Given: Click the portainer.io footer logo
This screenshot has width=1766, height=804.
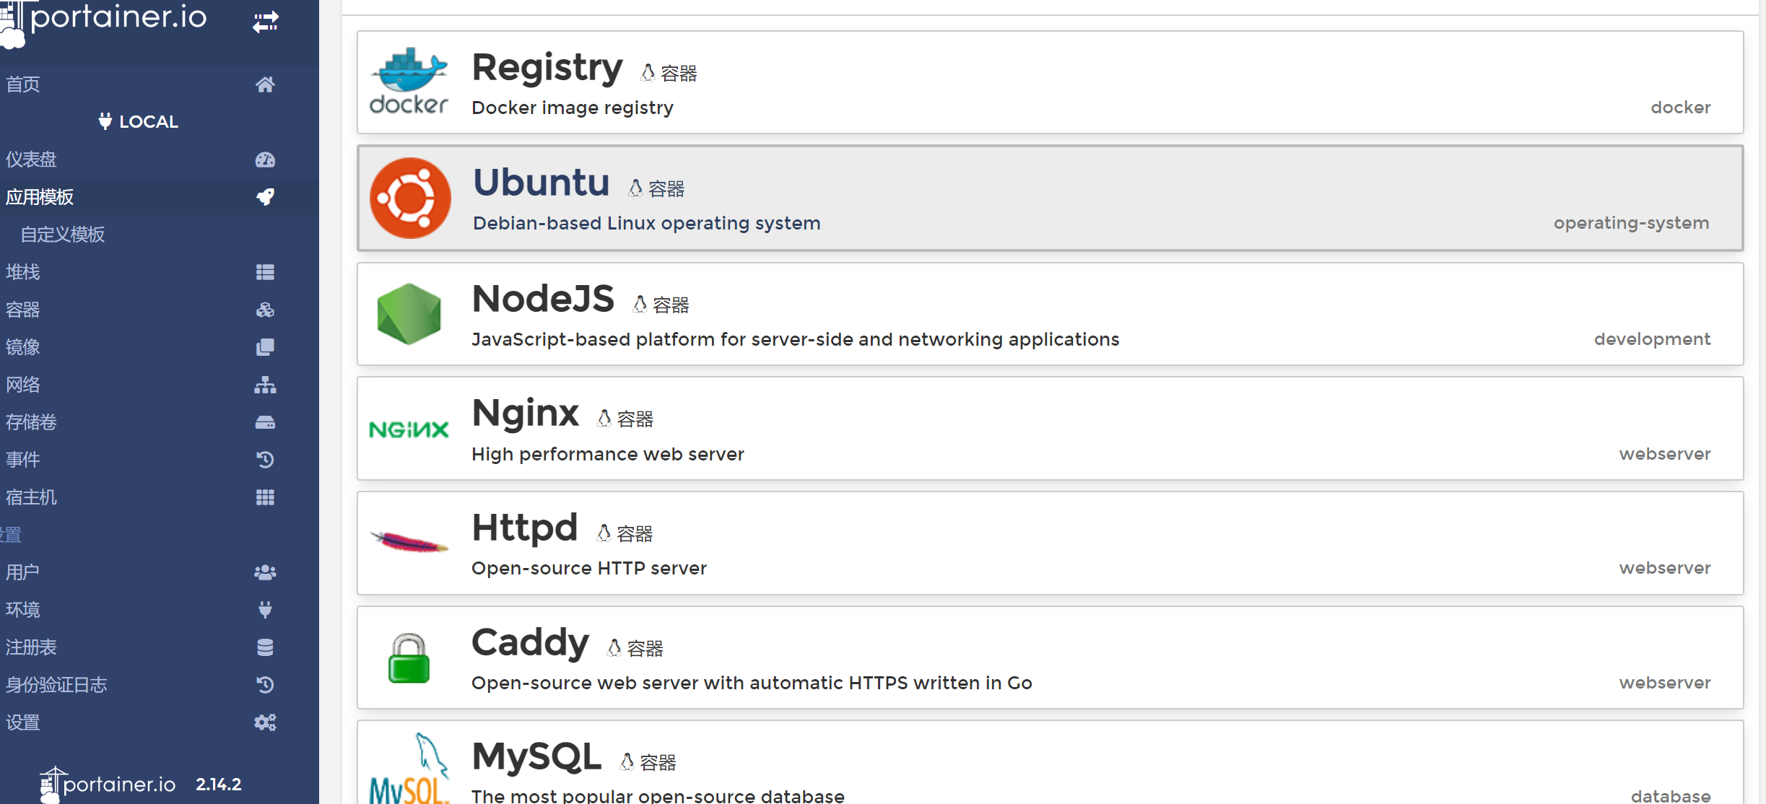Looking at the screenshot, I should [x=108, y=785].
